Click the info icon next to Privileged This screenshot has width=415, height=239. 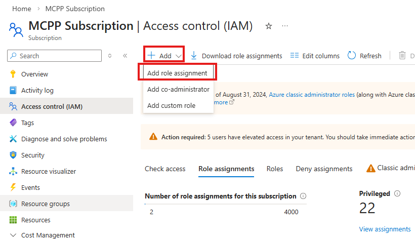pos(397,193)
